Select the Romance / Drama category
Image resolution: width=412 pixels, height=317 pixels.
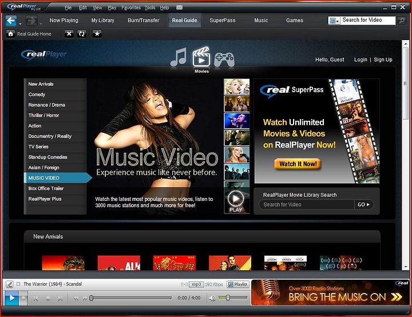(x=56, y=105)
